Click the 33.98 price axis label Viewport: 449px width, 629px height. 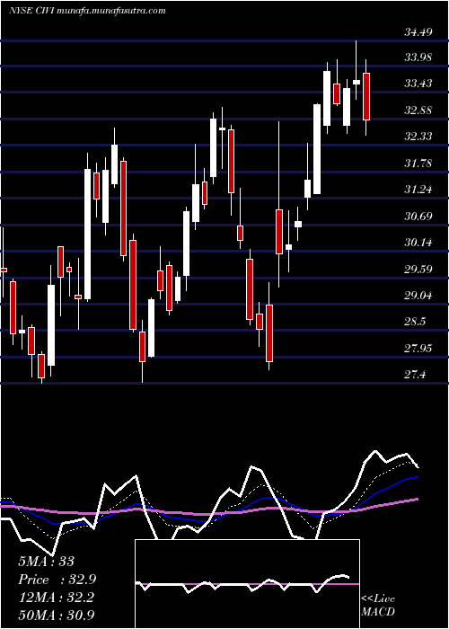pyautogui.click(x=418, y=58)
